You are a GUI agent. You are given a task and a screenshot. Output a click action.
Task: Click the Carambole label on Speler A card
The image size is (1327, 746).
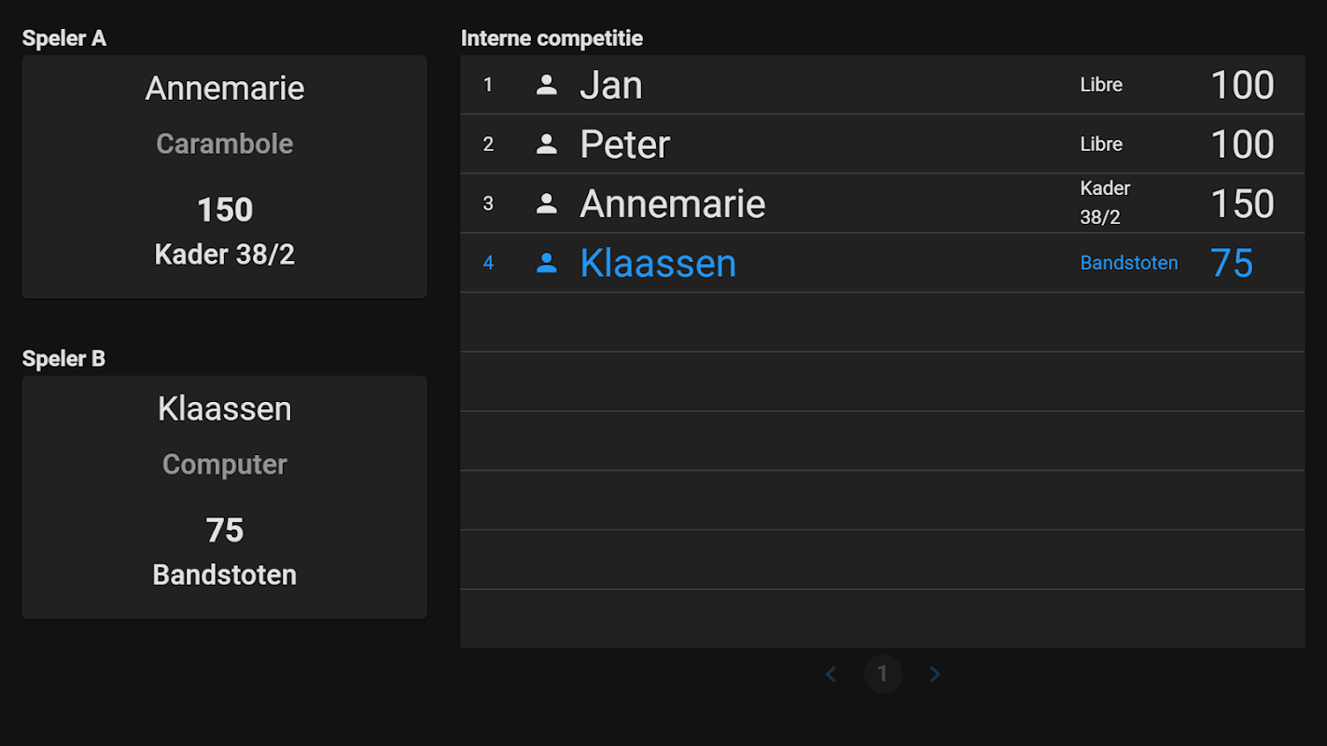coord(225,144)
